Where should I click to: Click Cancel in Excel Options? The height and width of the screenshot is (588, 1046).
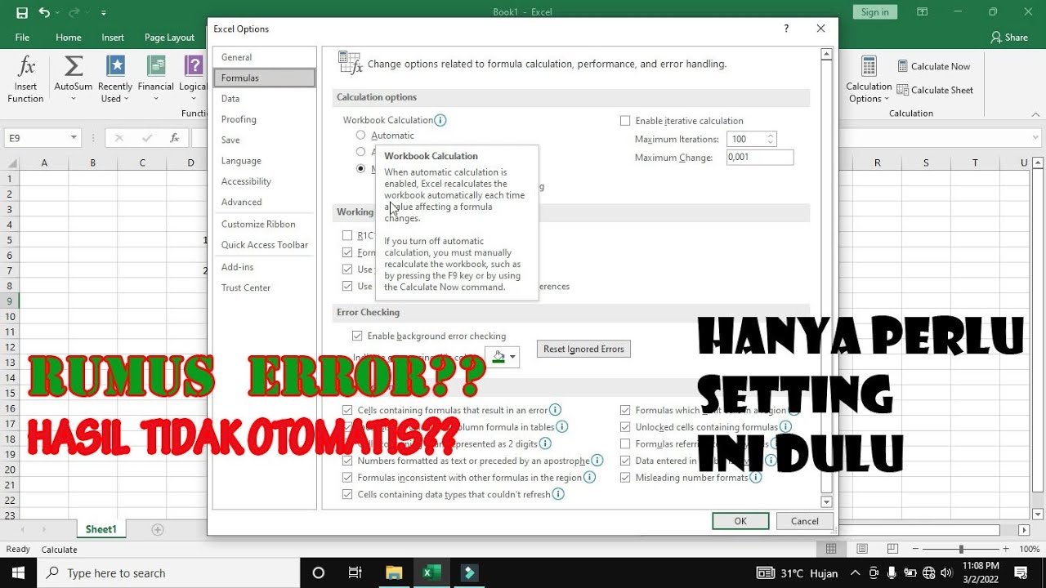804,521
